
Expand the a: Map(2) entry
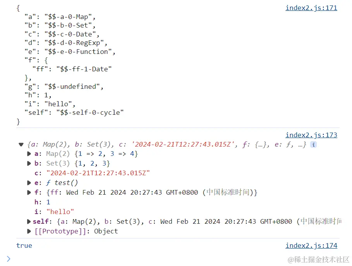[29, 154]
